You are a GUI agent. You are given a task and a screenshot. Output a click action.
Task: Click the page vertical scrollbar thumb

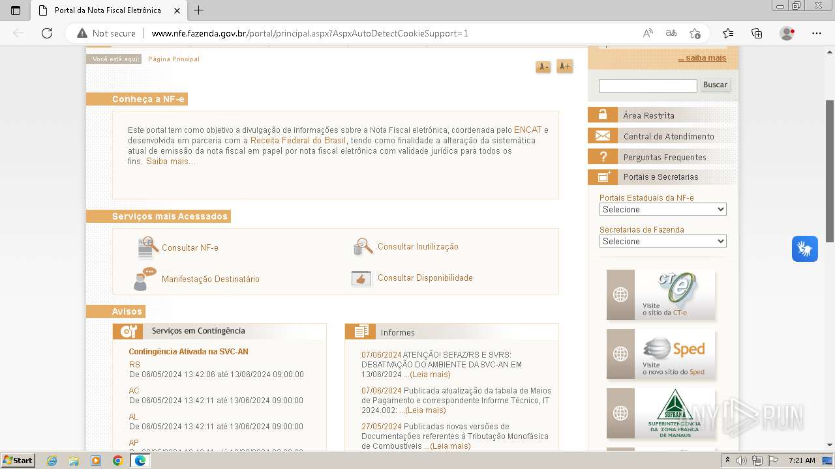click(x=830, y=171)
